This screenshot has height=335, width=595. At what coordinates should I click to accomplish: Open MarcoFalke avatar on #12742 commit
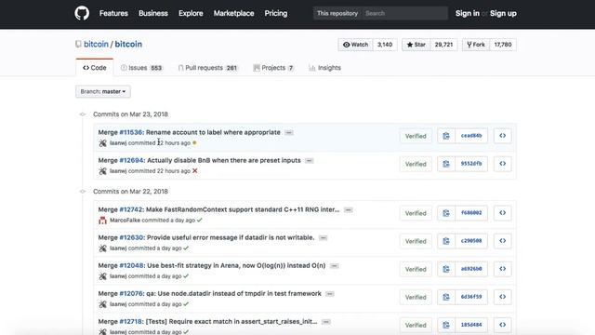coord(102,221)
